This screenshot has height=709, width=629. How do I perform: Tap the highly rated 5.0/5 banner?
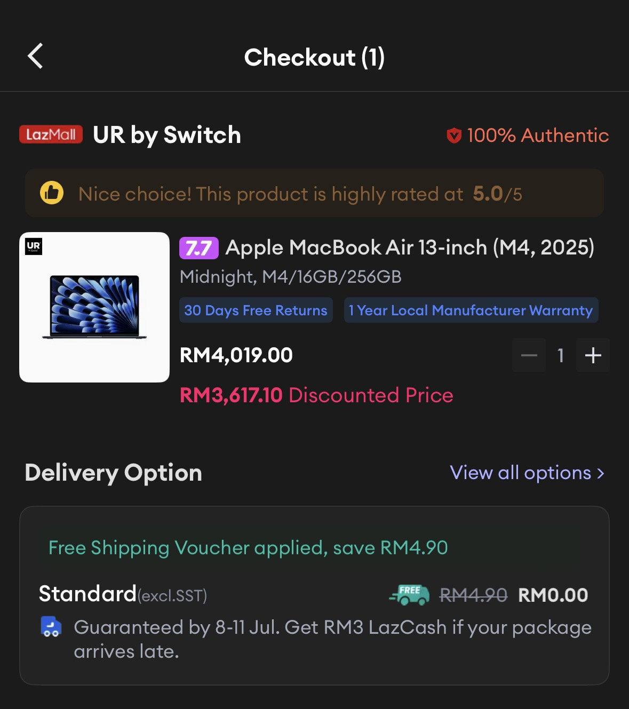pyautogui.click(x=314, y=193)
